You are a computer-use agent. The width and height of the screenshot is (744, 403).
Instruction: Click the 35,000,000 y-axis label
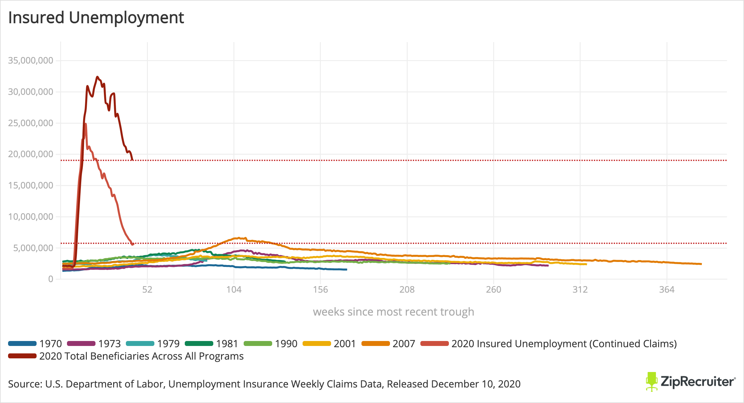click(31, 60)
